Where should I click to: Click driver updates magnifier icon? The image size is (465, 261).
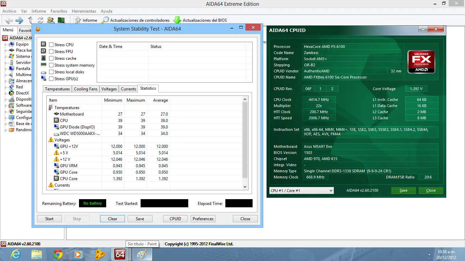(105, 20)
